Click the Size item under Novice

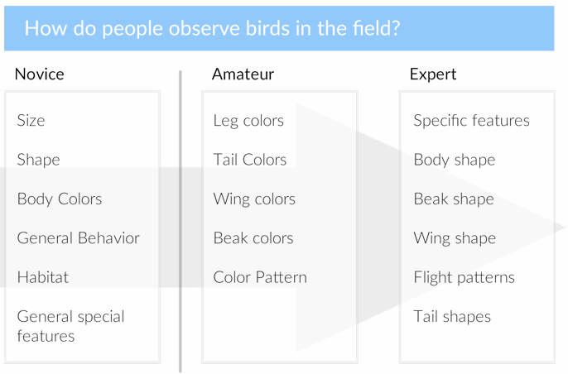pos(31,120)
